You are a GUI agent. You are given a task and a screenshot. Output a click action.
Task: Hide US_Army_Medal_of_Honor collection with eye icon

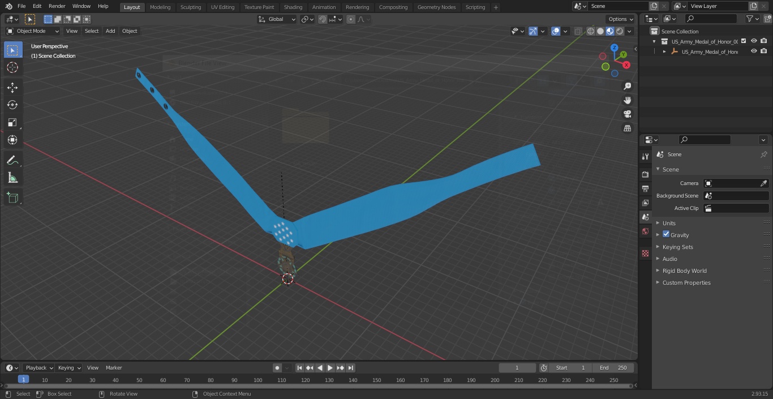coord(754,41)
